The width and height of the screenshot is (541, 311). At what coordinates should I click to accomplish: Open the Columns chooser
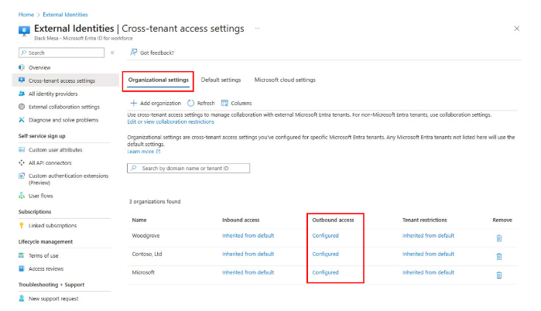click(x=236, y=103)
